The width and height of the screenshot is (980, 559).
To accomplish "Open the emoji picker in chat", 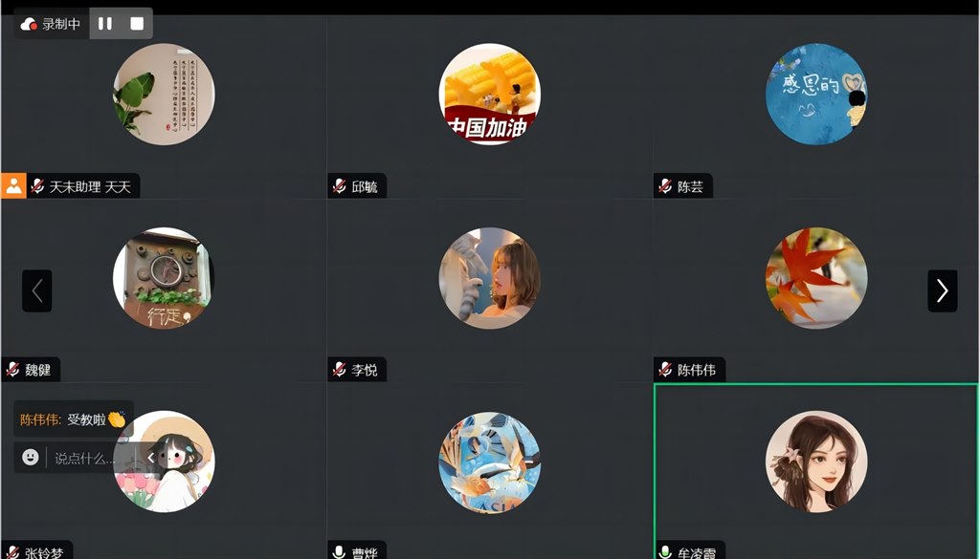I will pos(30,458).
